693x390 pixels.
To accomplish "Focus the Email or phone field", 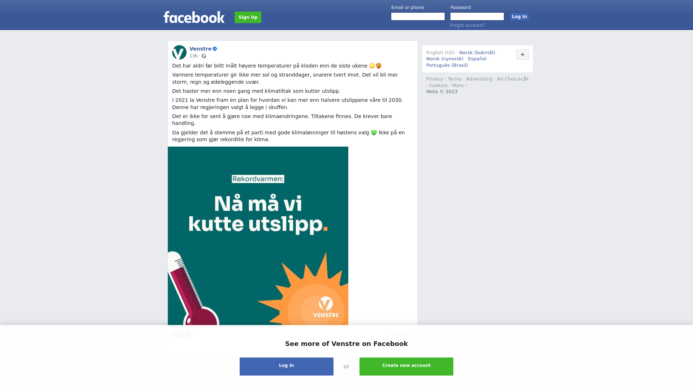I will (x=418, y=17).
